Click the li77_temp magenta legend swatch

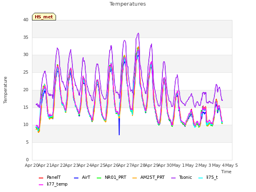pos(41,185)
